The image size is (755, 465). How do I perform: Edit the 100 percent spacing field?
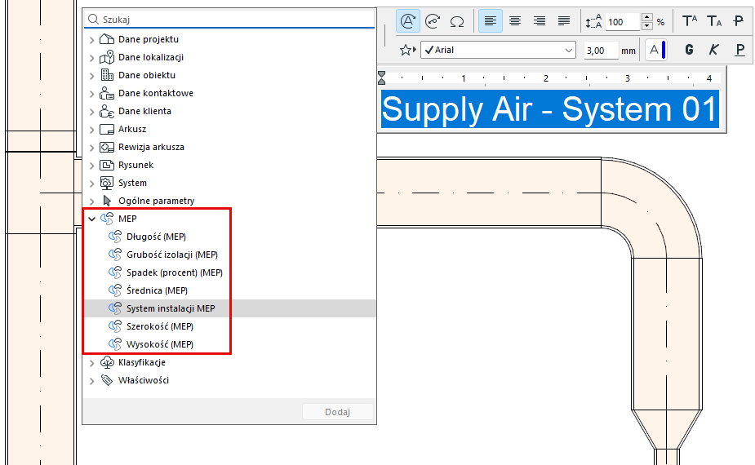pyautogui.click(x=623, y=22)
